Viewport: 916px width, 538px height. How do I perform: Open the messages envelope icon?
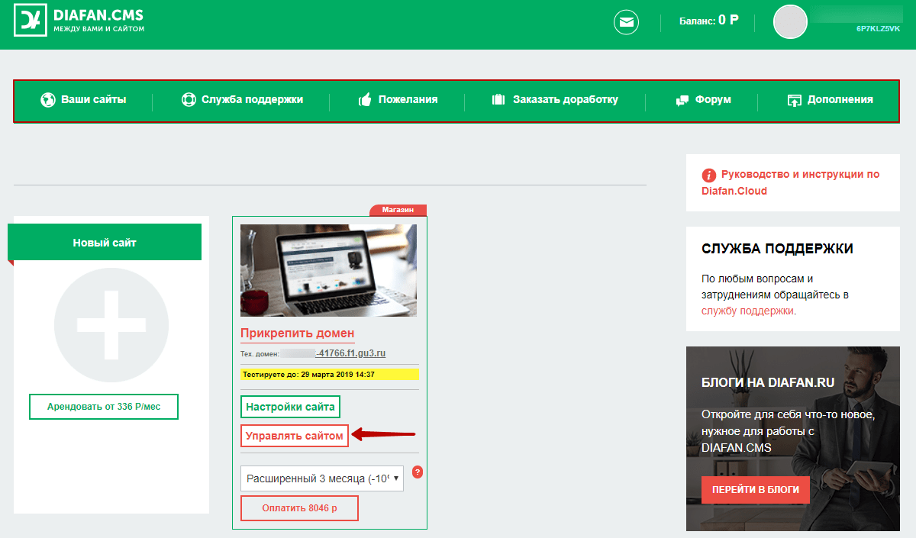(x=626, y=21)
